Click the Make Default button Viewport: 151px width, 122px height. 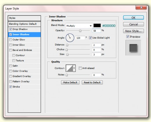click(x=70, y=82)
